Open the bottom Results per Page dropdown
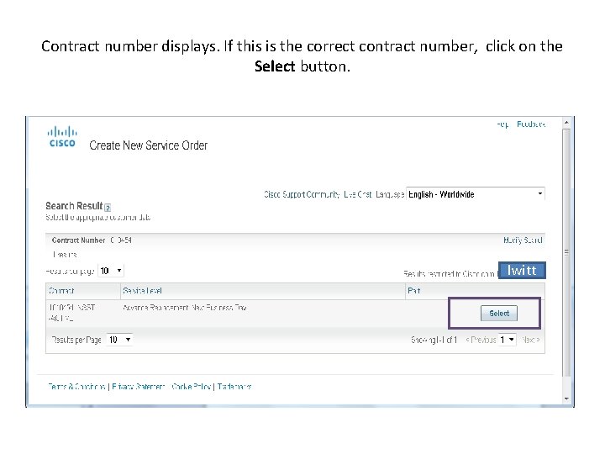 tap(119, 340)
